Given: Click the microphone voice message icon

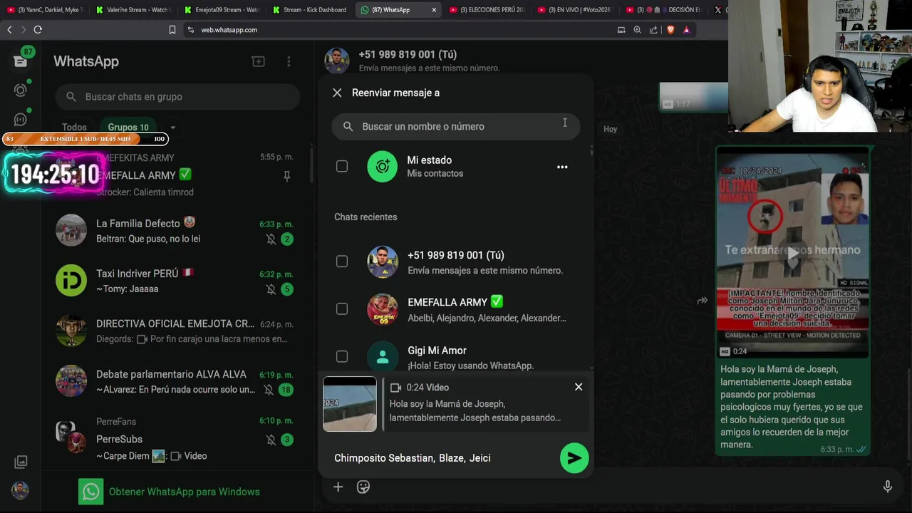Looking at the screenshot, I should pos(888,487).
